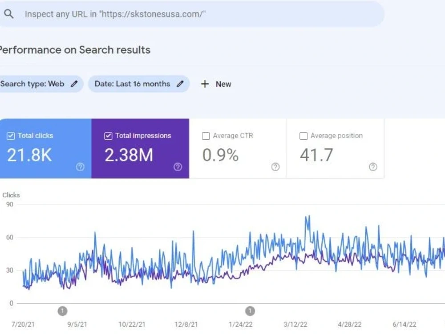Click the 6/14/22 date label
The width and height of the screenshot is (445, 334).
405,324
